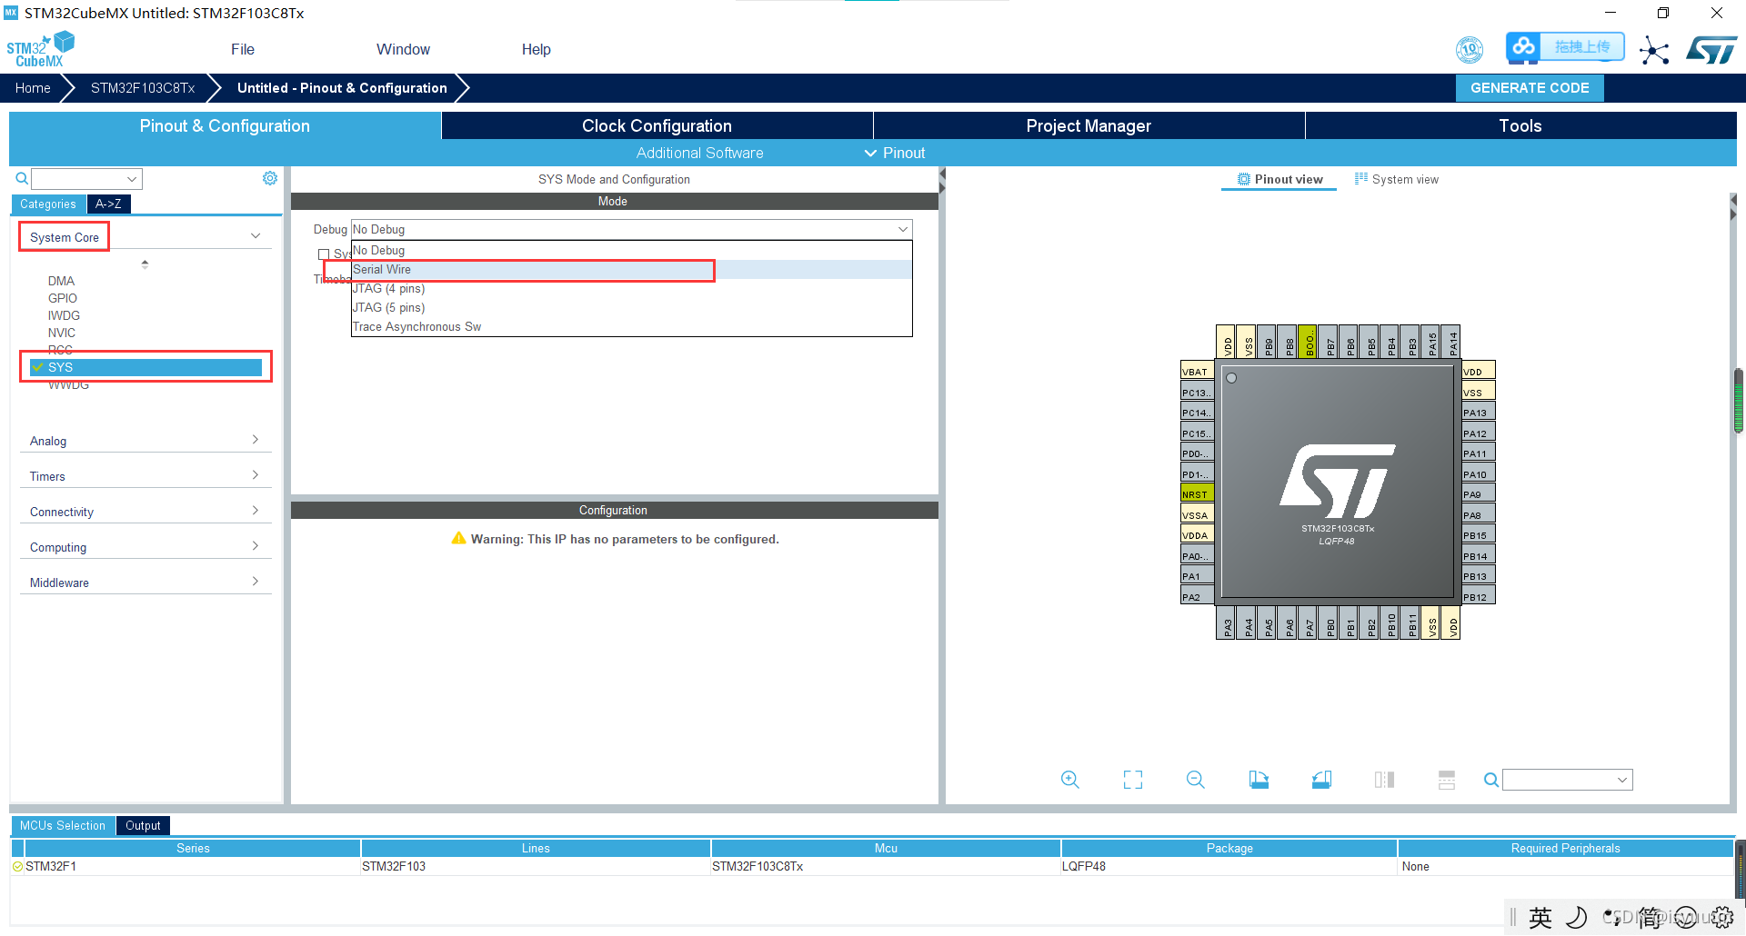Image resolution: width=1746 pixels, height=936 pixels.
Task: Collapse the System Core category
Action: coord(256,236)
